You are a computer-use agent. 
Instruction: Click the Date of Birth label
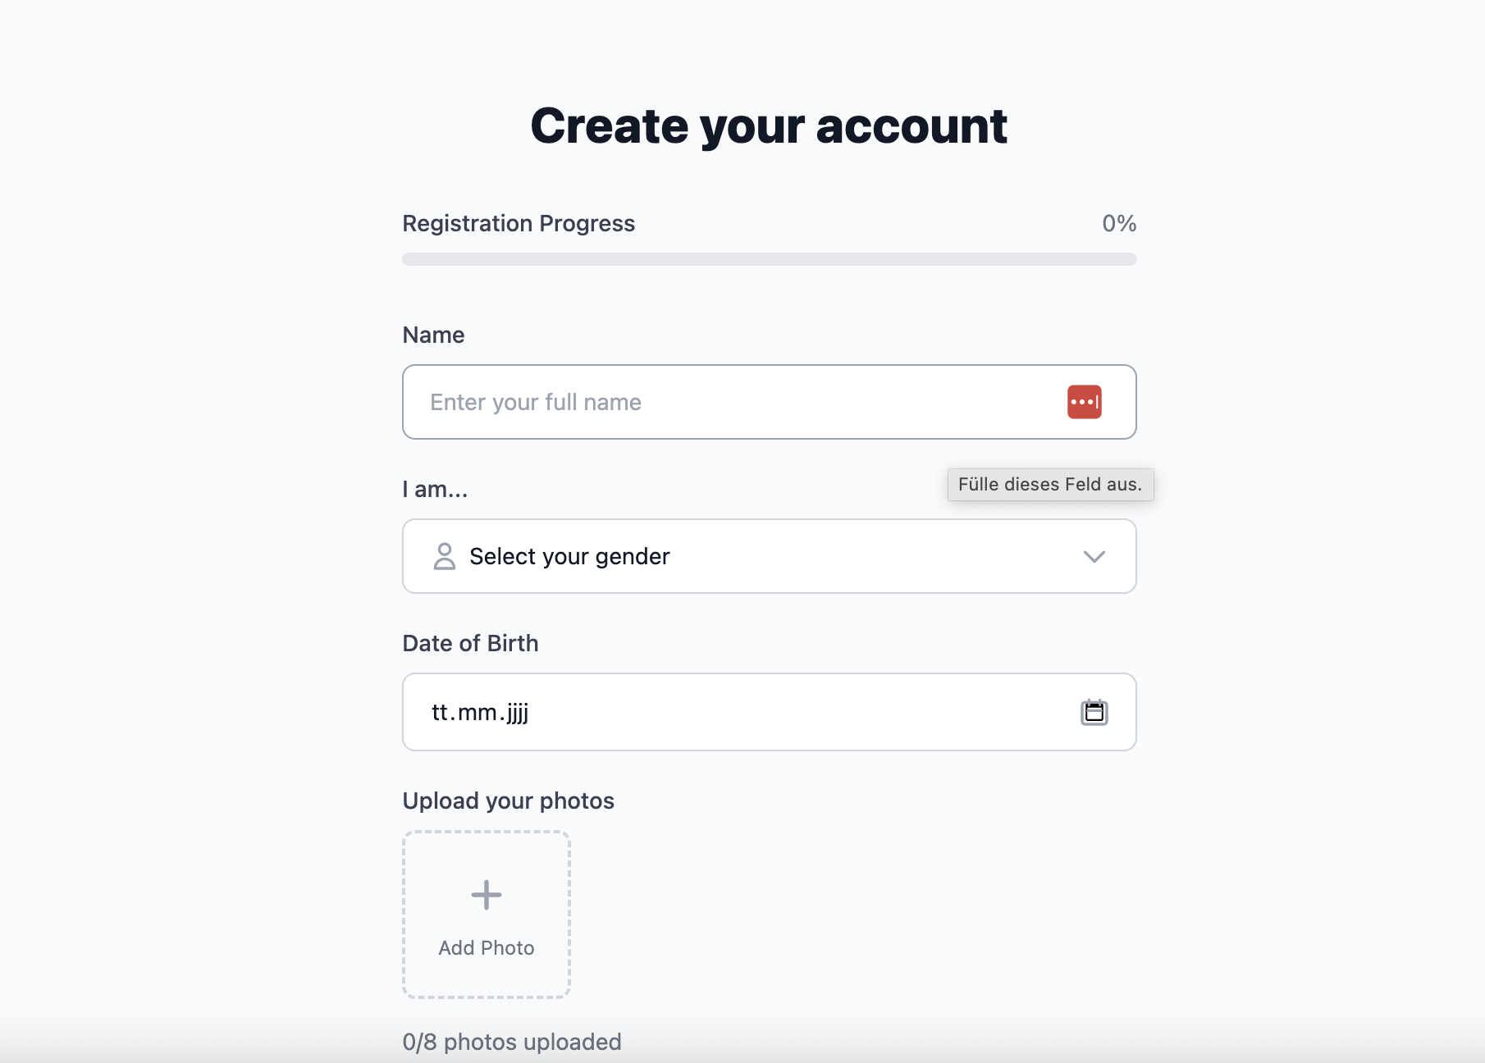click(470, 643)
